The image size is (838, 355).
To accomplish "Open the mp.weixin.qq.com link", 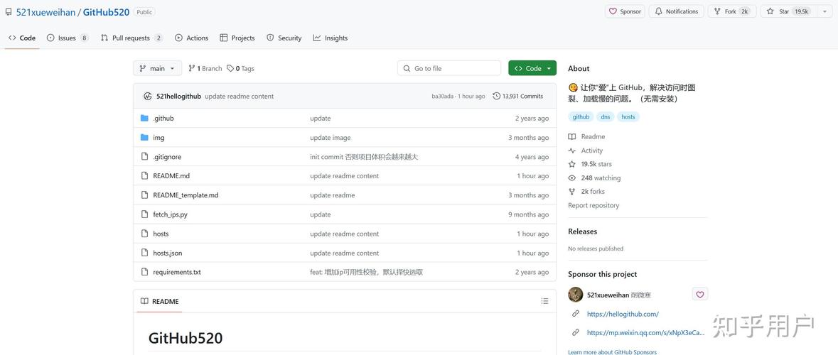I will (x=645, y=332).
